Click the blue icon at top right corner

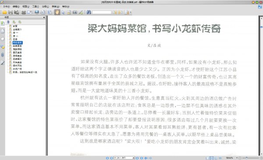point(260,7)
